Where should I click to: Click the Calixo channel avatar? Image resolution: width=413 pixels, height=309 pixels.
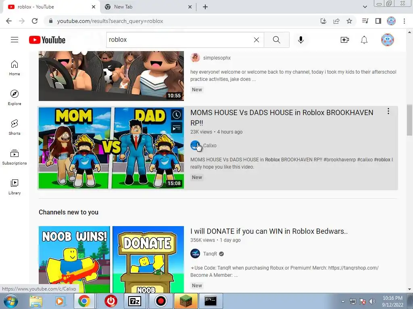(195, 145)
